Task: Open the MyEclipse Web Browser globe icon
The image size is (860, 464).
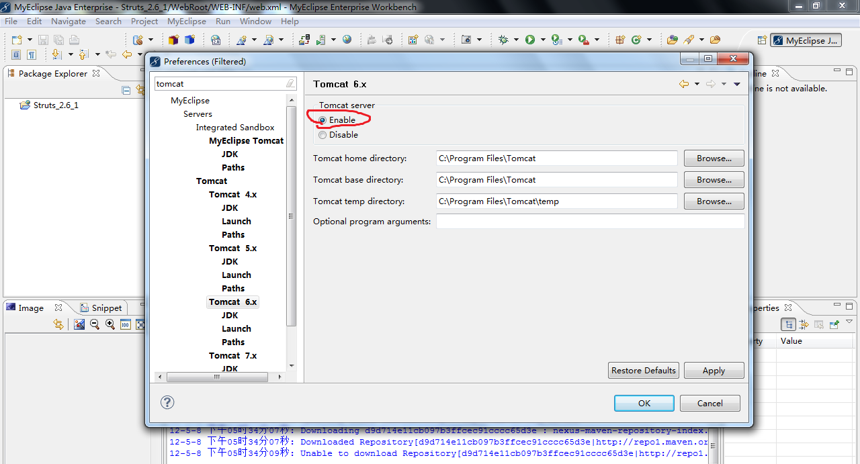Action: (347, 40)
